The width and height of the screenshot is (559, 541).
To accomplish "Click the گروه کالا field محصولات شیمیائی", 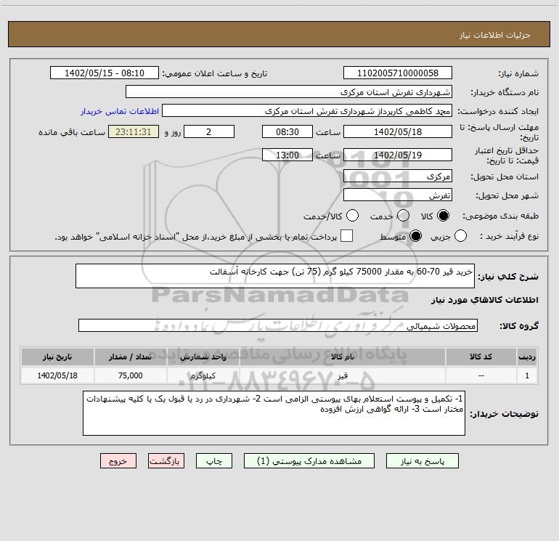I will pyautogui.click(x=278, y=325).
